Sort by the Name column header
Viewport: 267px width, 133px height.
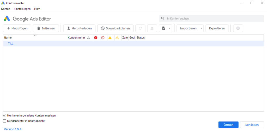pyautogui.click(x=35, y=38)
